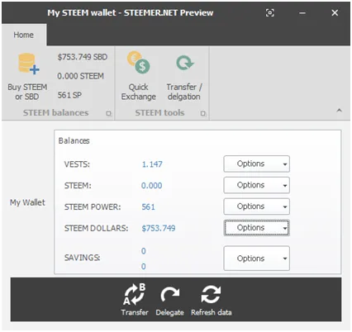Click the lower SAVINGS value 0

144,266
